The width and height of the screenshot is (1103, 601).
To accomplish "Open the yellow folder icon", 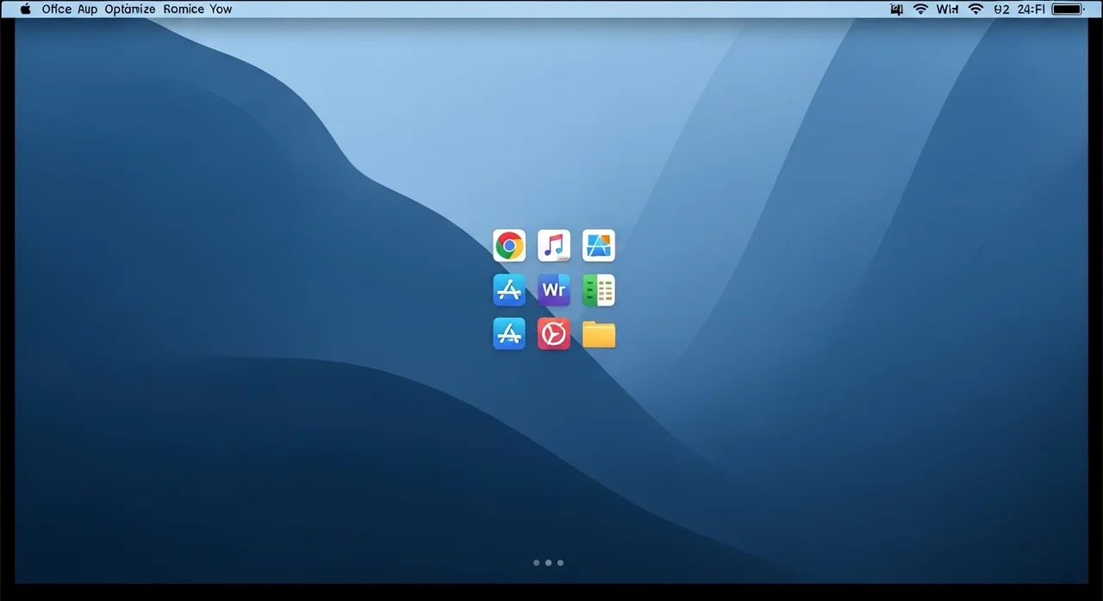I will pyautogui.click(x=599, y=334).
